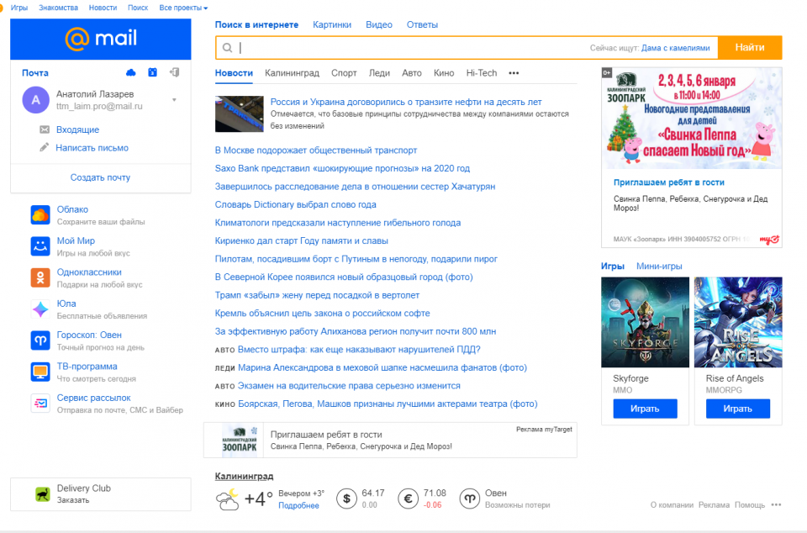Click the Delivery Club ostrich icon

pyautogui.click(x=43, y=493)
